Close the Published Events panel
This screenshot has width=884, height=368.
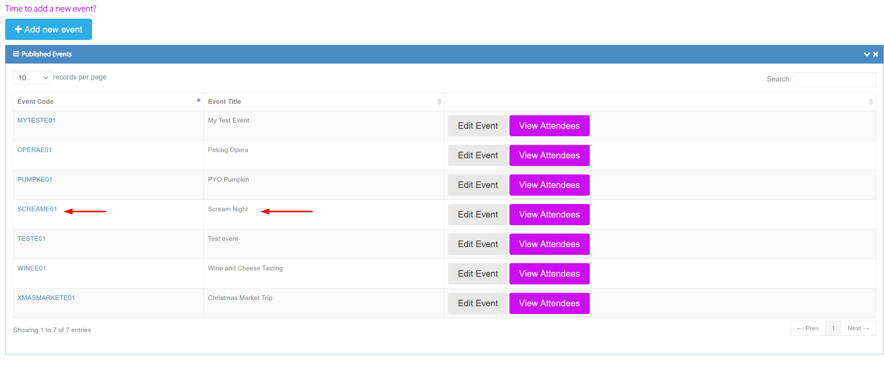coord(875,54)
